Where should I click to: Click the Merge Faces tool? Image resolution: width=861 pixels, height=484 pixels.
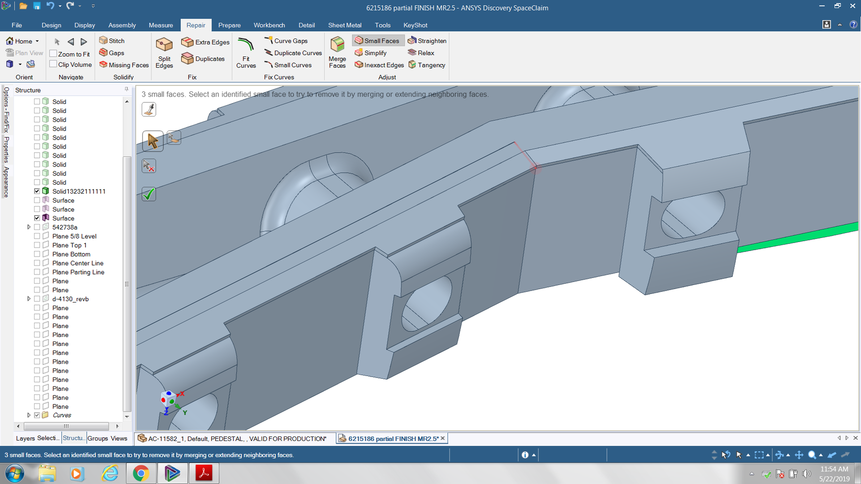coord(337,52)
